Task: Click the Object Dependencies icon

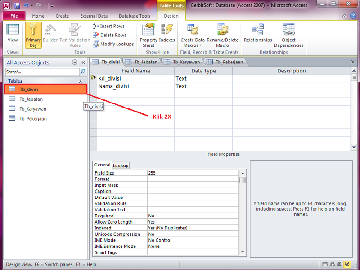Action: [x=288, y=34]
